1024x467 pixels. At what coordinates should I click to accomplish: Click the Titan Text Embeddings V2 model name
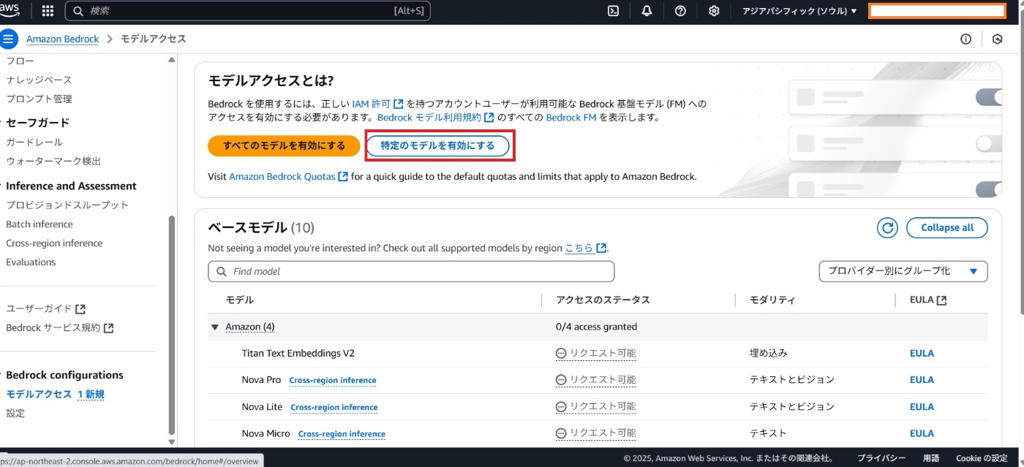298,353
